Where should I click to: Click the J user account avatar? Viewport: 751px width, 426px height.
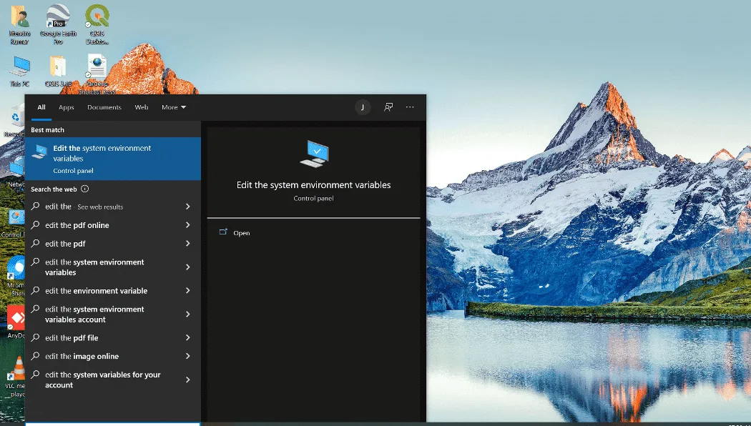[363, 107]
